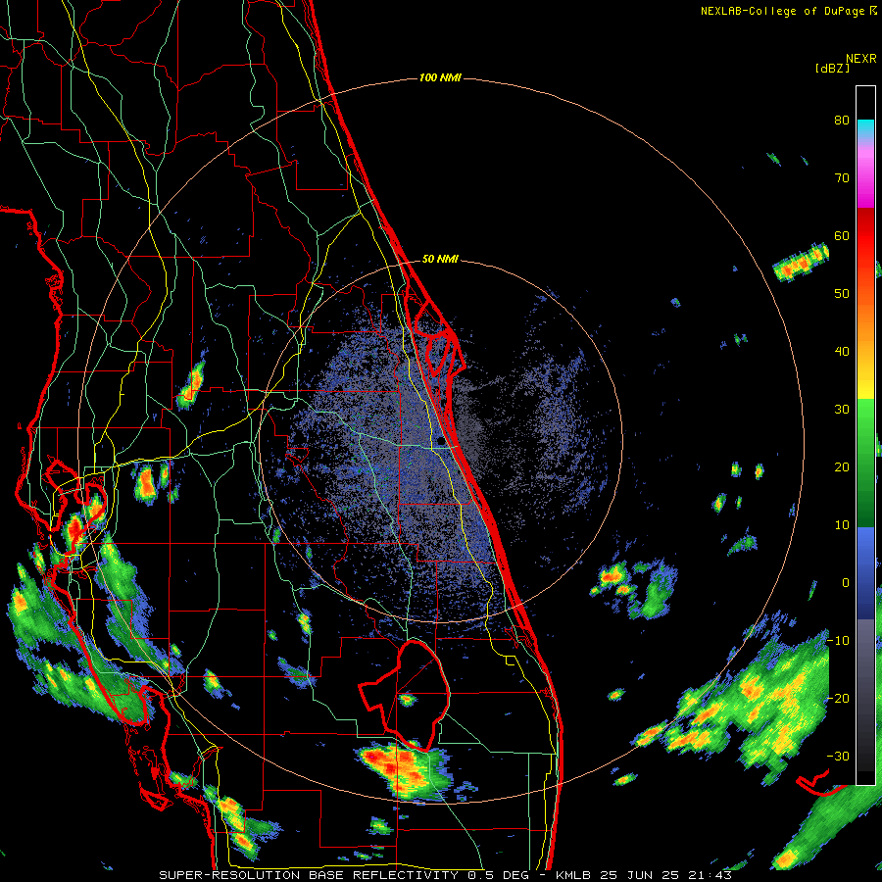Click the cyan top segment of the color bar
The width and height of the screenshot is (882, 882).
[865, 126]
